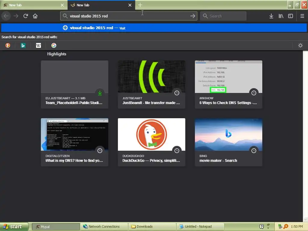The height and width of the screenshot is (231, 308).
Task: Open the DigitalCitizen DNS article thumbnail
Action: [75, 134]
